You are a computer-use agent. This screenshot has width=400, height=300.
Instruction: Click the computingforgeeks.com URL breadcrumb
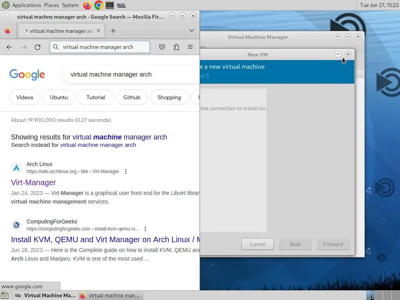coord(83,229)
